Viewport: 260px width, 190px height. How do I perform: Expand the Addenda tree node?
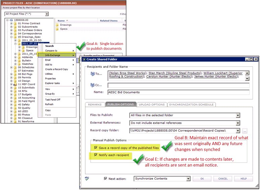coord(15,57)
